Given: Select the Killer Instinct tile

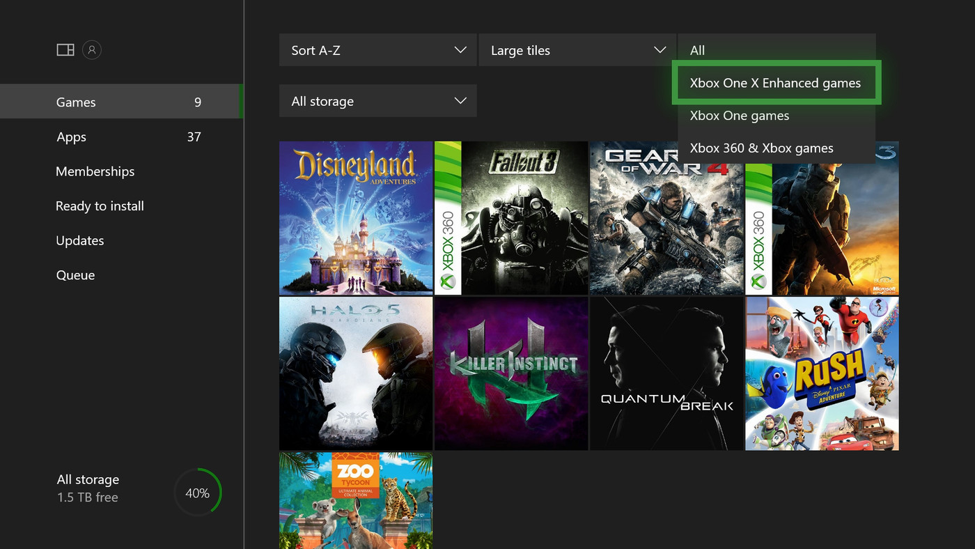Looking at the screenshot, I should click(x=511, y=373).
